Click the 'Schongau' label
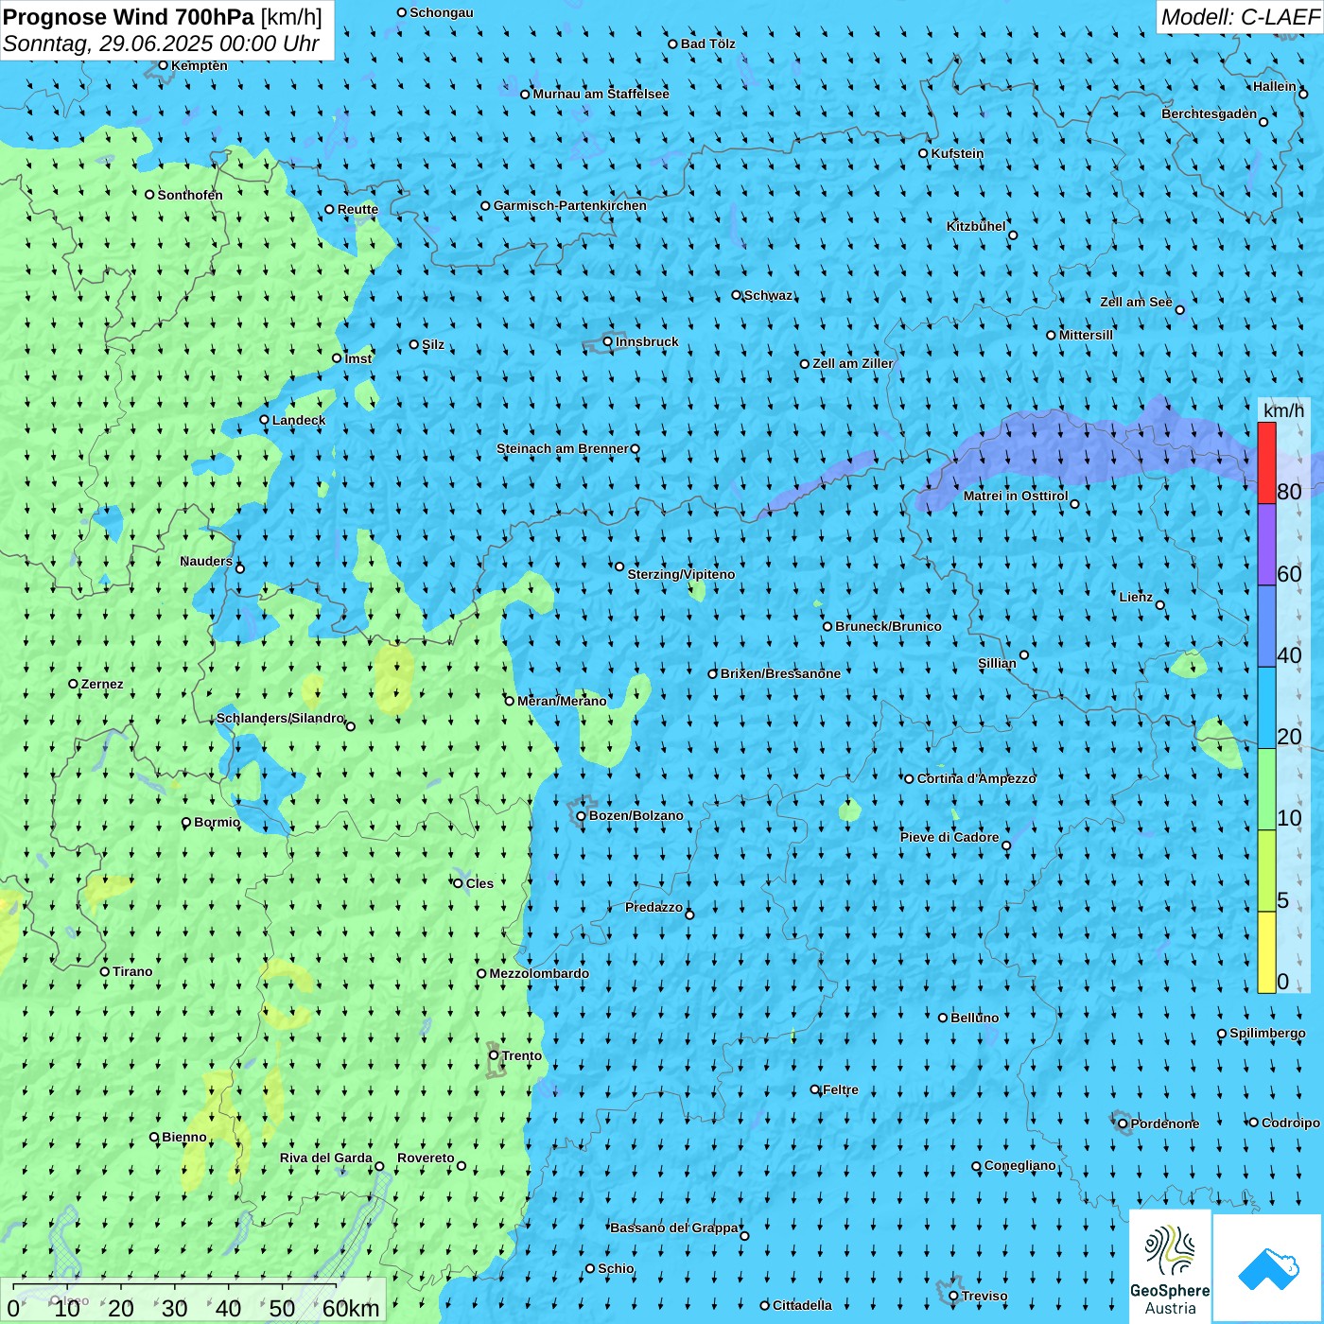Image resolution: width=1324 pixels, height=1324 pixels. 442,12
